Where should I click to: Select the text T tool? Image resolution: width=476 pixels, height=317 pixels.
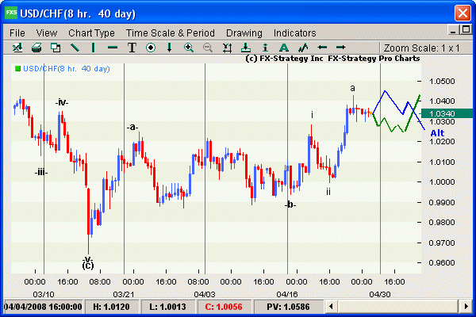click(132, 48)
